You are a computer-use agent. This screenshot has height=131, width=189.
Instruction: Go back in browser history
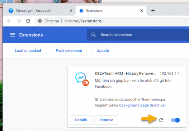(x=9, y=21)
